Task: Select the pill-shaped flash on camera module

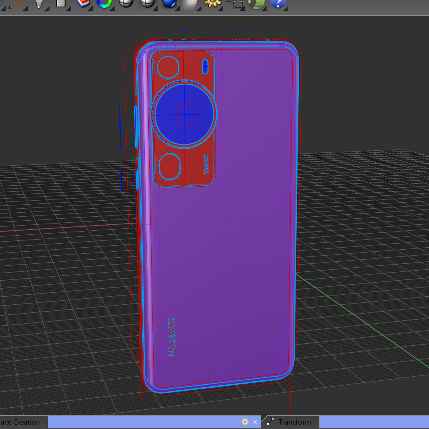Action: (x=205, y=66)
